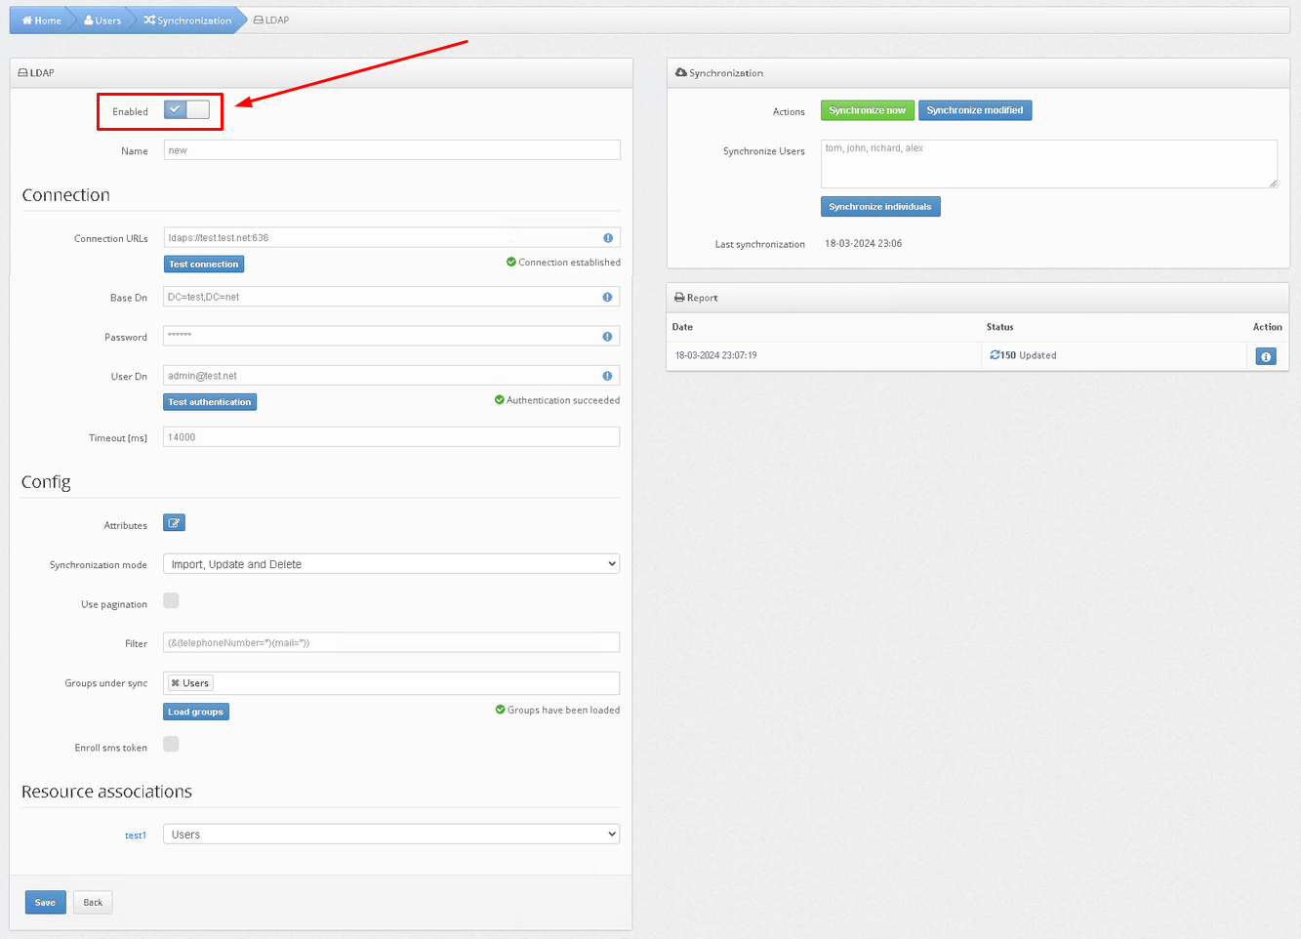Toggle the LDAP Enabled switch

(x=186, y=110)
